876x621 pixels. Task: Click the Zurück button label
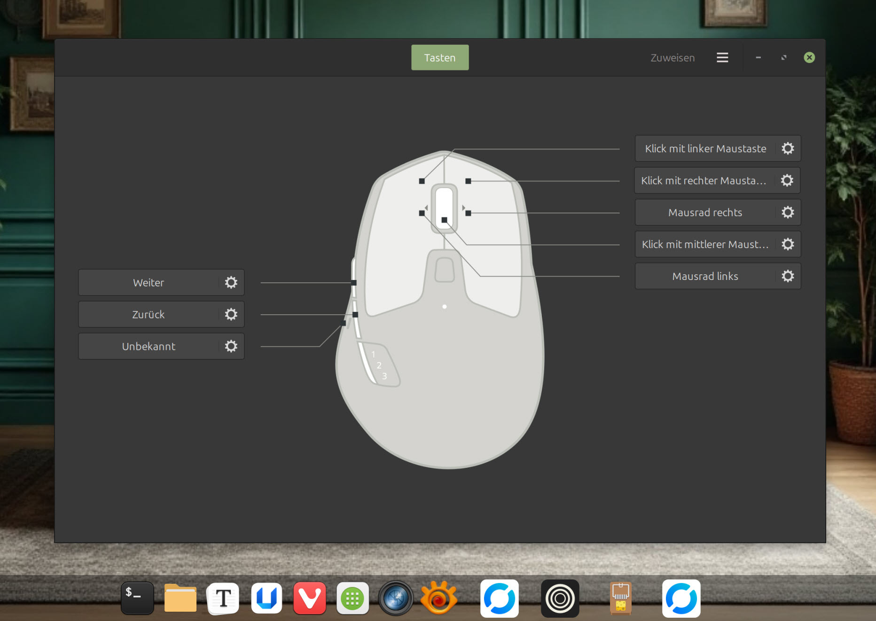point(149,314)
